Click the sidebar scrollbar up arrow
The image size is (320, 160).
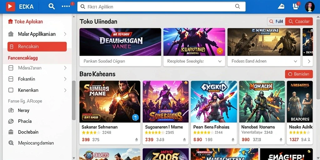pyautogui.click(x=74, y=17)
